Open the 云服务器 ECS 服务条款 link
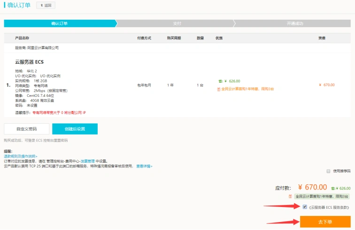Screen dimensions: 355x230 pyautogui.click(x=329, y=207)
